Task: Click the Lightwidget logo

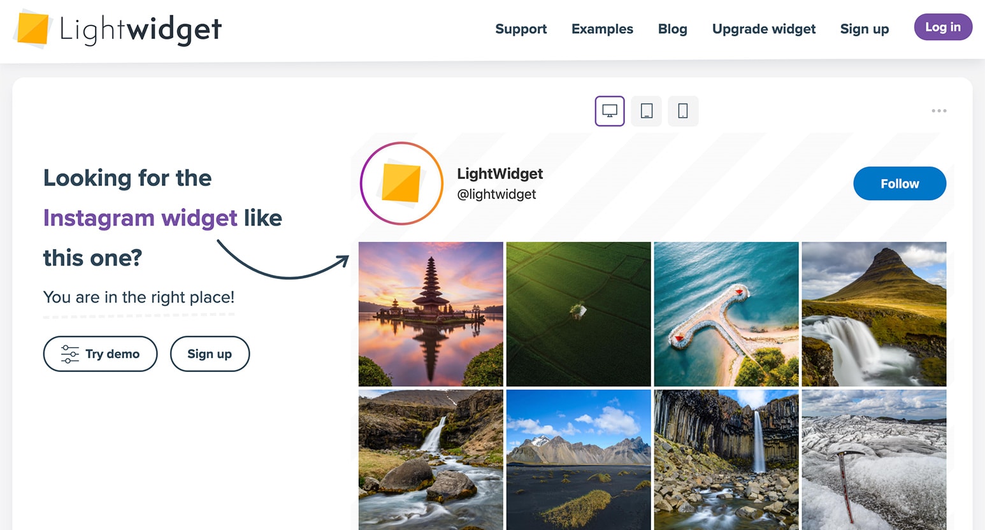Action: tap(119, 29)
